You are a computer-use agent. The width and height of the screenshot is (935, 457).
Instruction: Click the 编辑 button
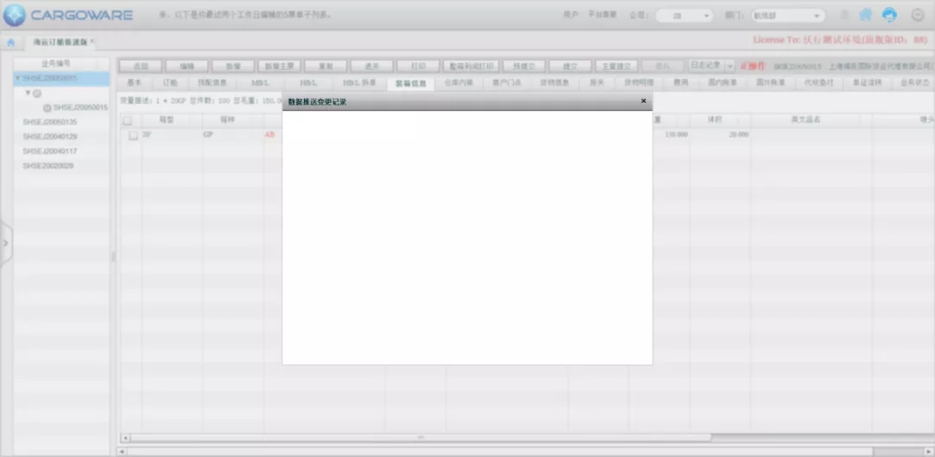(x=187, y=66)
